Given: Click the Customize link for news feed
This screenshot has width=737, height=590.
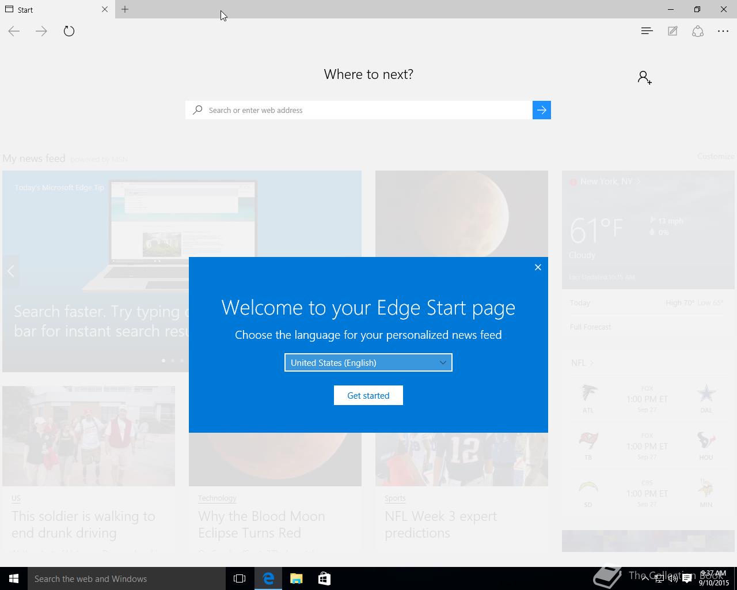Looking at the screenshot, I should [716, 156].
